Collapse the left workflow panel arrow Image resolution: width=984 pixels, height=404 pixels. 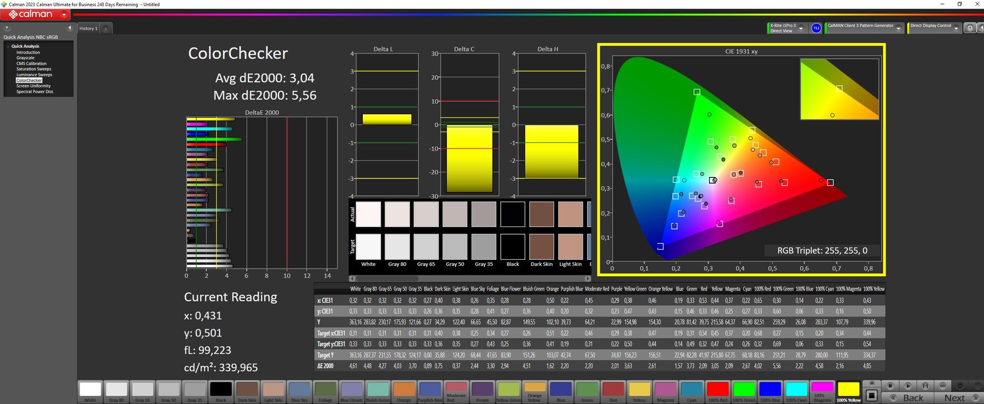click(x=70, y=28)
